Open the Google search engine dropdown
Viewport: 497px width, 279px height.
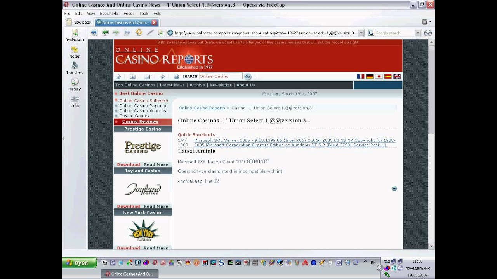pyautogui.click(x=418, y=33)
